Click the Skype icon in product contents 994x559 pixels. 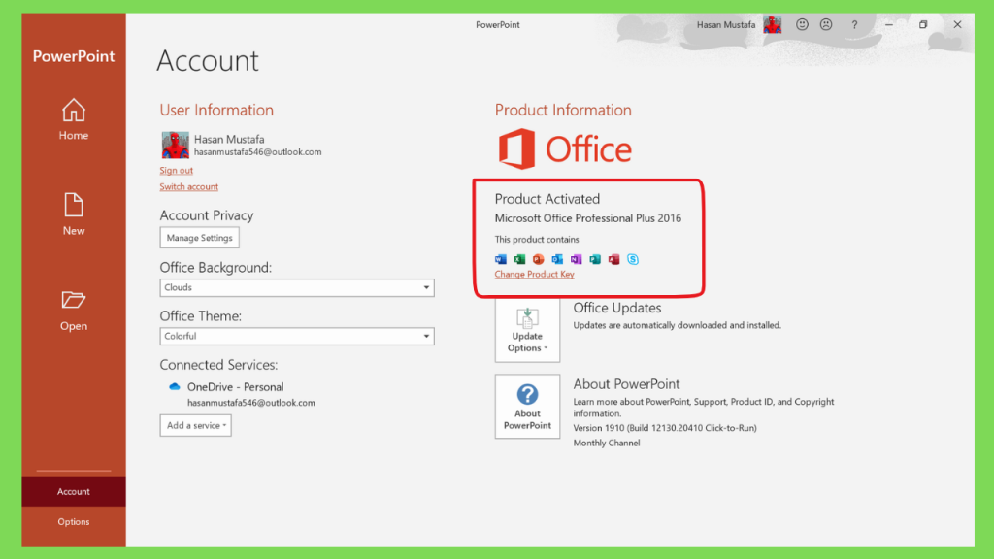[633, 259]
